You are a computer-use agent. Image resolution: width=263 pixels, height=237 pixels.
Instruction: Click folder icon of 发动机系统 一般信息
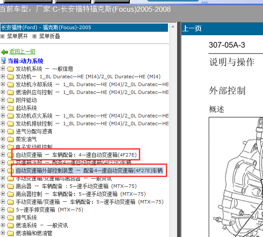[10, 69]
